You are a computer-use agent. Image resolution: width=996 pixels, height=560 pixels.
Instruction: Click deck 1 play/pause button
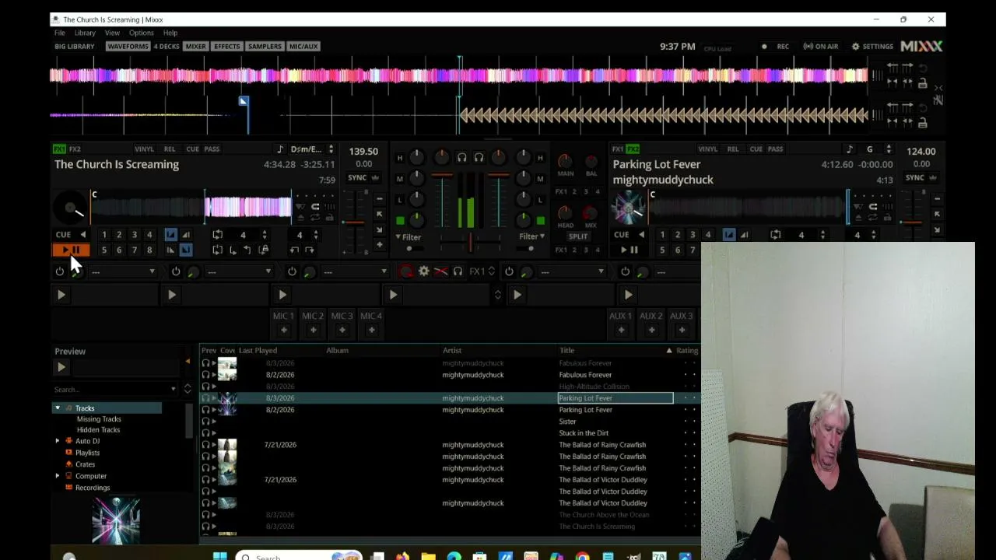click(x=71, y=250)
